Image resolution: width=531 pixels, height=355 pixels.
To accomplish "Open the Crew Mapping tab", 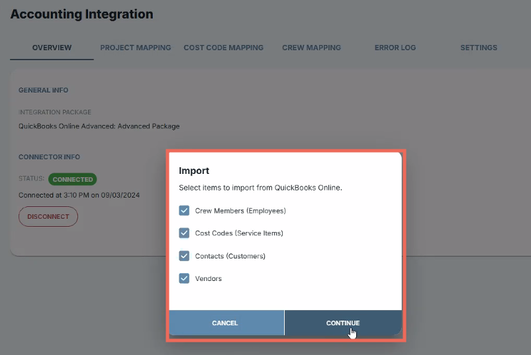I will 312,48.
